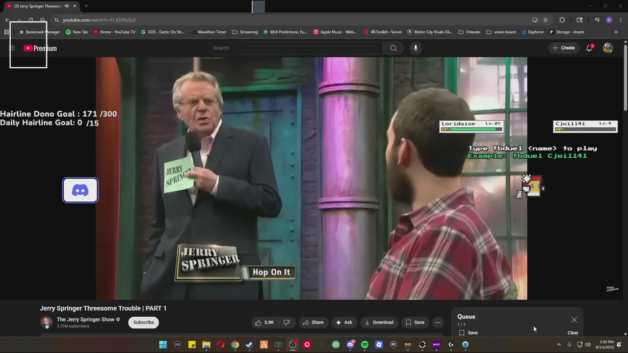
Task: Reload the page in Chrome
Action: click(x=30, y=20)
